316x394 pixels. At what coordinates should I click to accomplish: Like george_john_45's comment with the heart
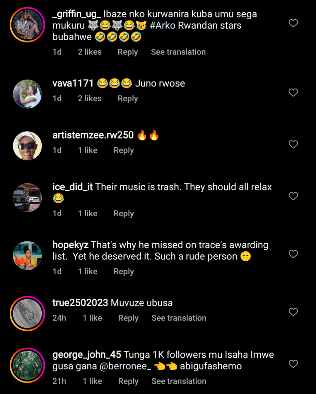tap(293, 364)
